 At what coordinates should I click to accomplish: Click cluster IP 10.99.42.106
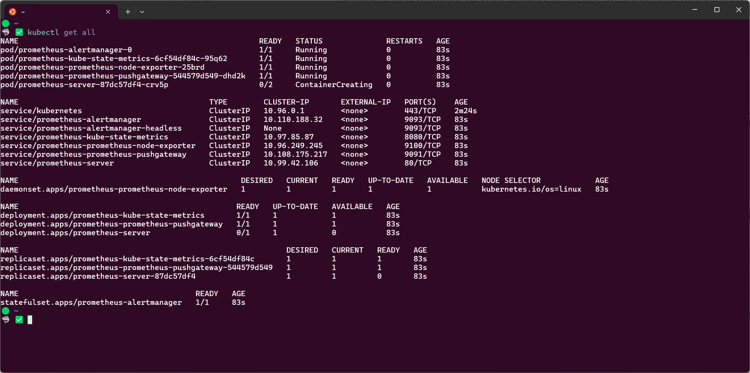291,163
